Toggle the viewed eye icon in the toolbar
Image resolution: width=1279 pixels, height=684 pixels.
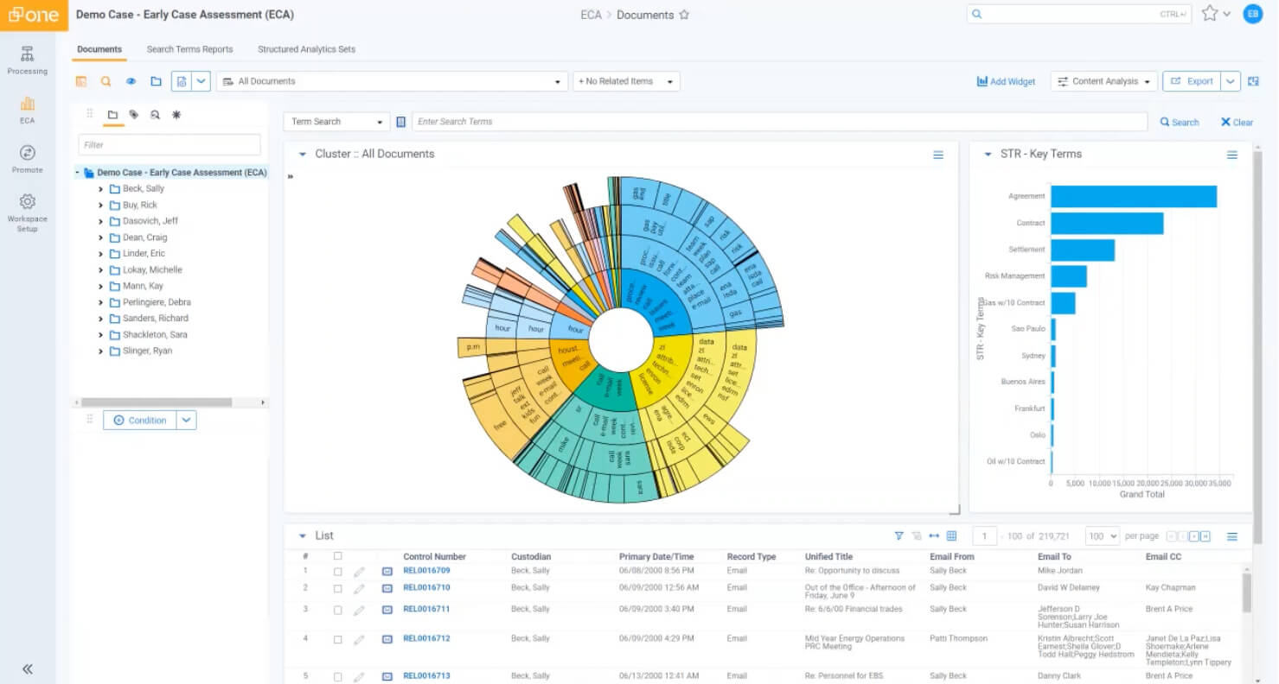131,80
